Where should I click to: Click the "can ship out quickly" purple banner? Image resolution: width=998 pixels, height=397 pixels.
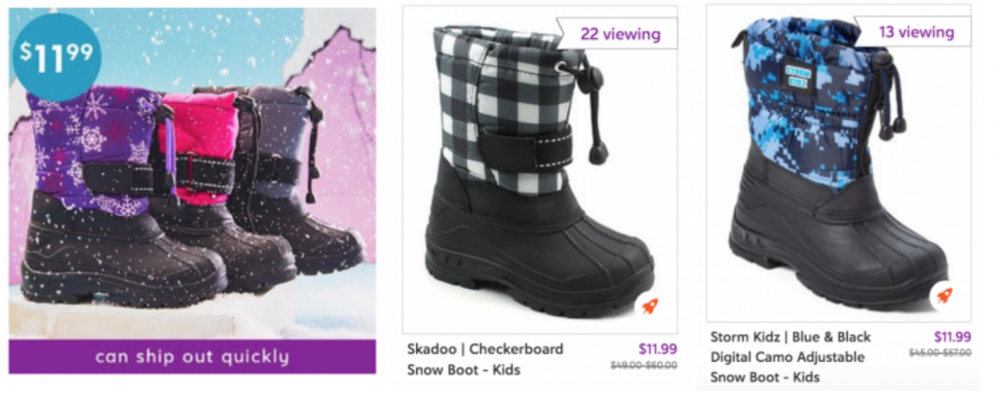pos(192,356)
